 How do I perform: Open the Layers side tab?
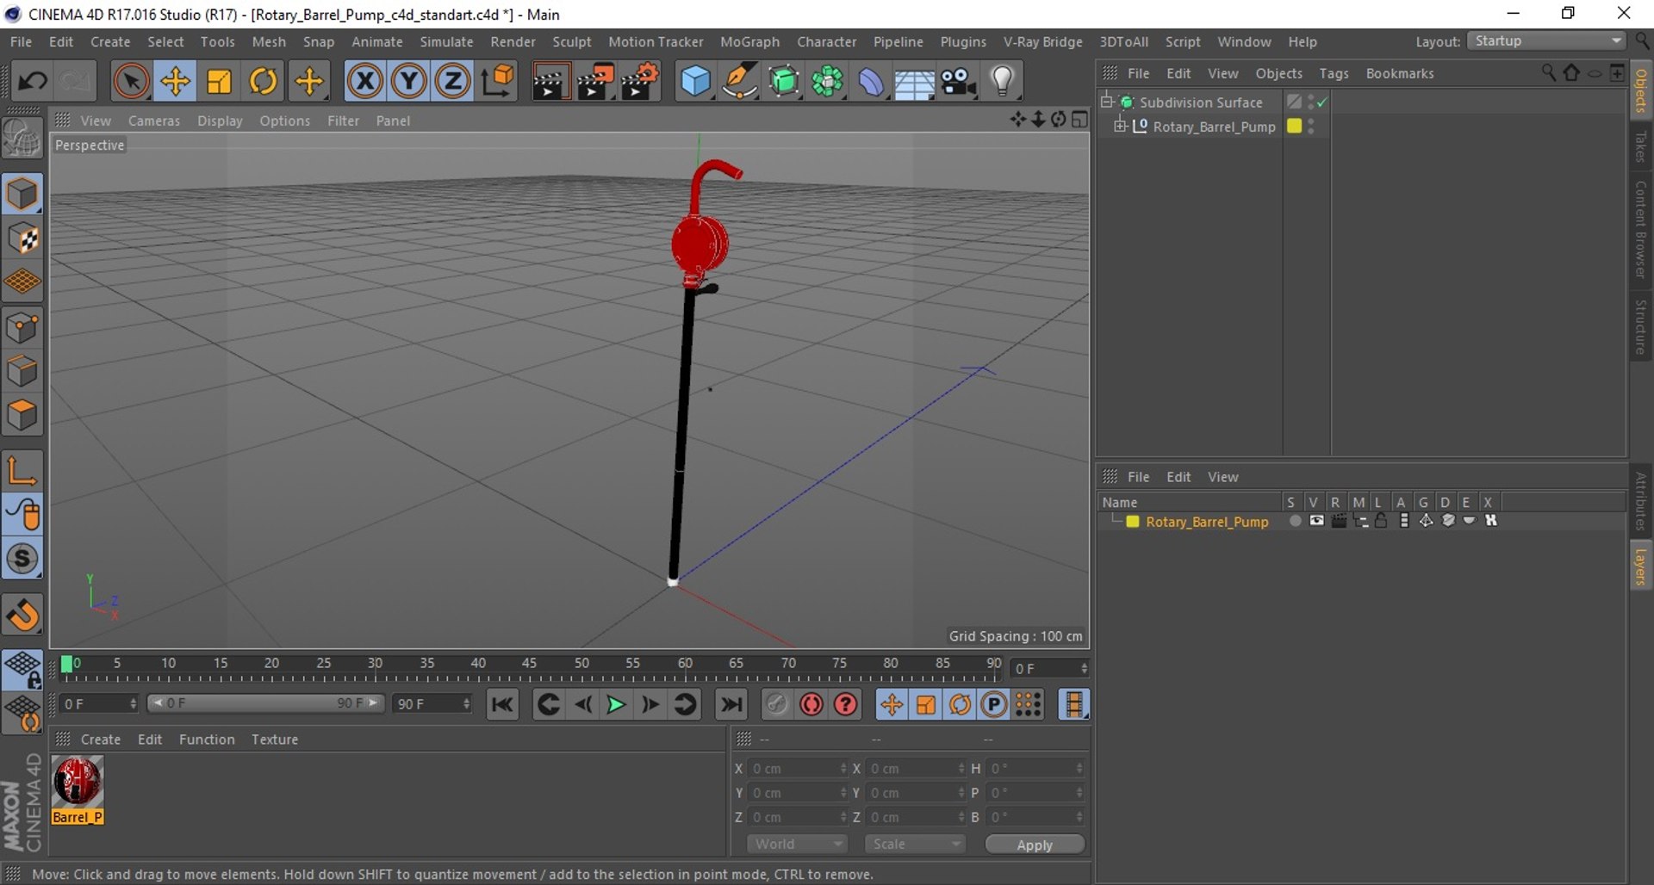1641,567
